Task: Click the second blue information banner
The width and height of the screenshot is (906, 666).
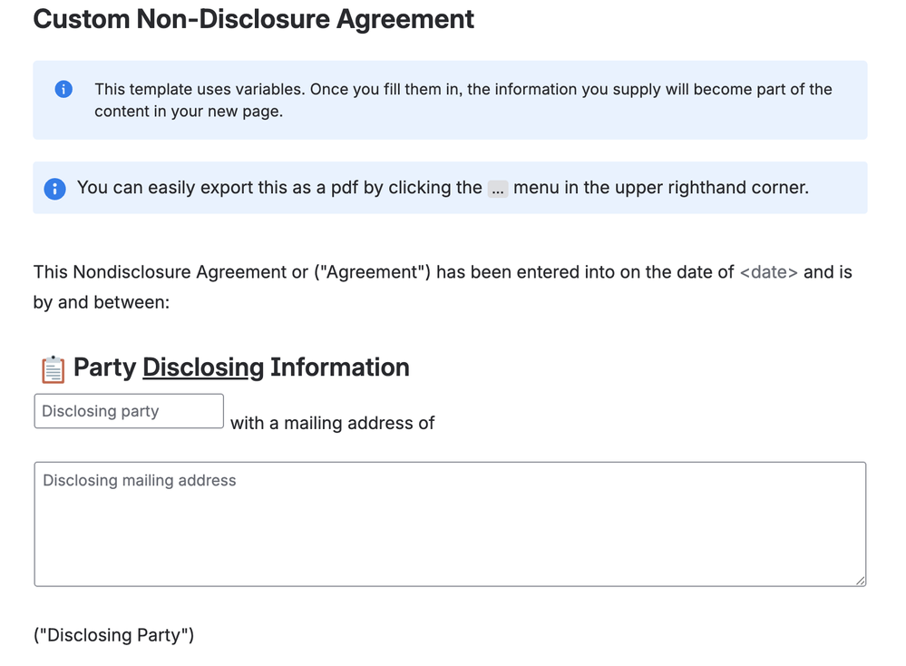Action: (x=449, y=188)
